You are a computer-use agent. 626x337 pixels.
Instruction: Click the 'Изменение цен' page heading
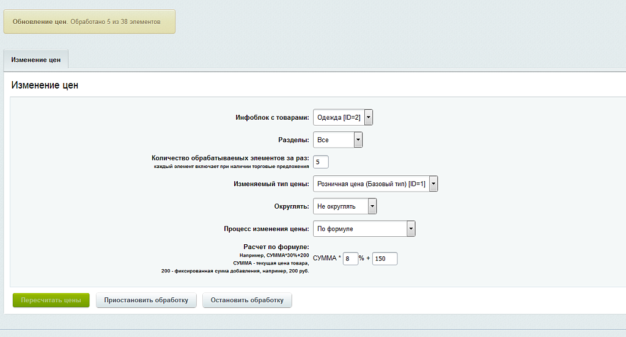[45, 85]
